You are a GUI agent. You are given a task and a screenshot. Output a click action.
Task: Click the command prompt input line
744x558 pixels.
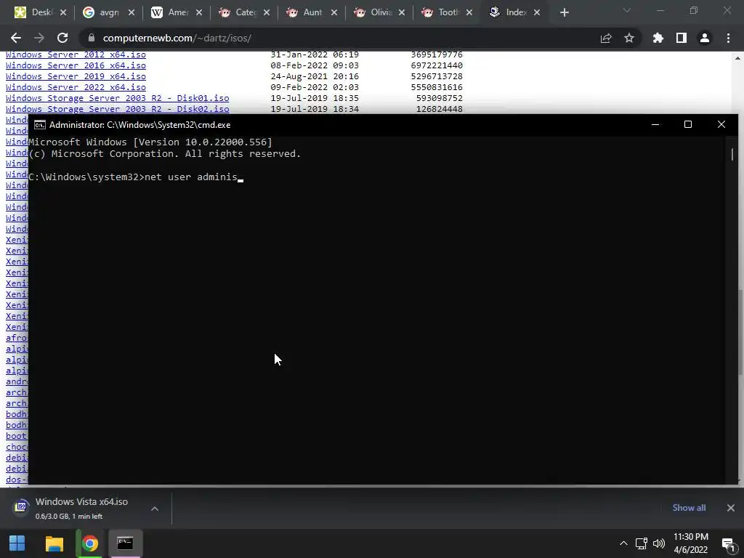point(136,177)
